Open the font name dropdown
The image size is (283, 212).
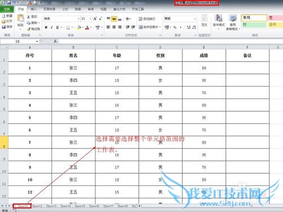(79, 19)
